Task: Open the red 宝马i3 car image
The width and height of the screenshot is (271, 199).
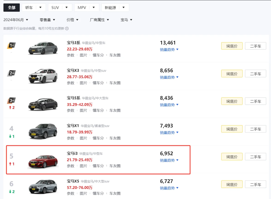Action: pos(43,161)
